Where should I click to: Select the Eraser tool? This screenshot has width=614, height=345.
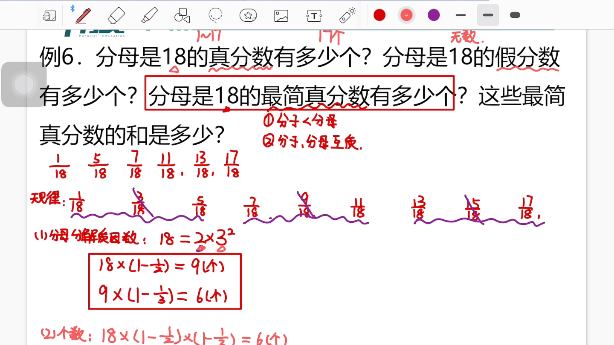(x=117, y=15)
